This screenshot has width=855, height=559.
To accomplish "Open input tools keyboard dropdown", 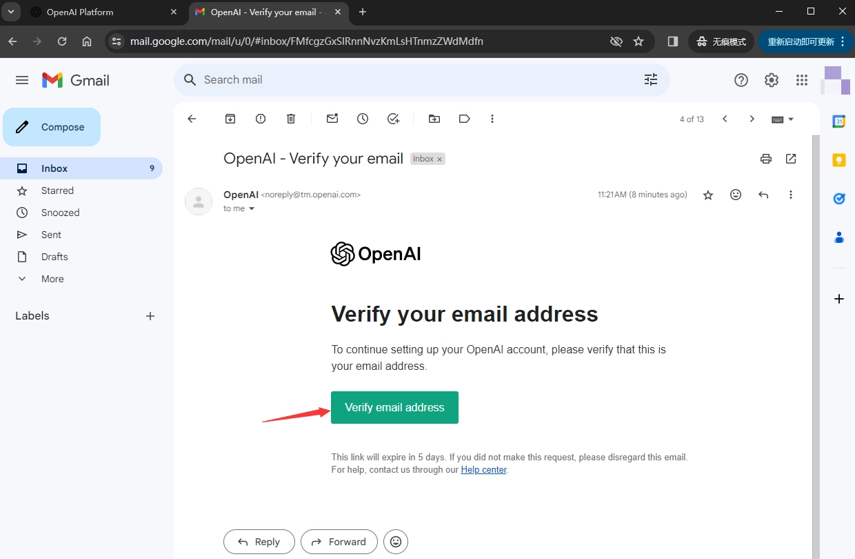I will (x=783, y=119).
